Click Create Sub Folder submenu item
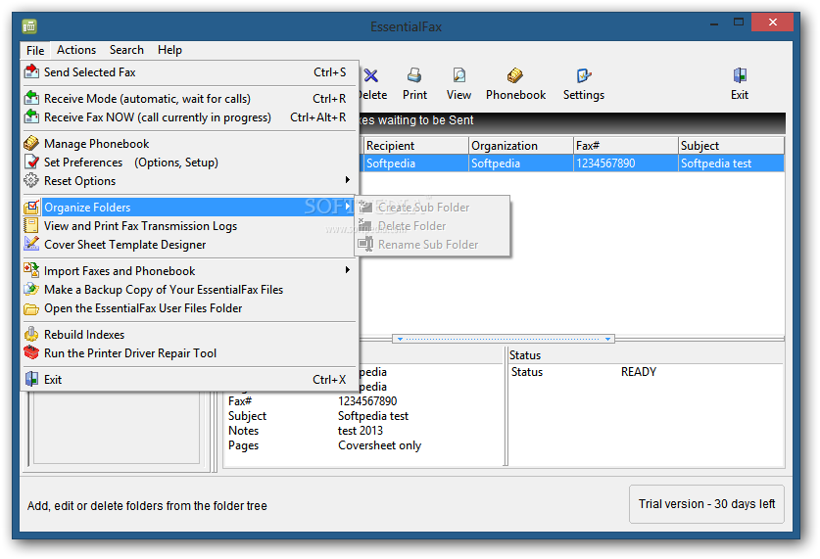 coord(432,208)
